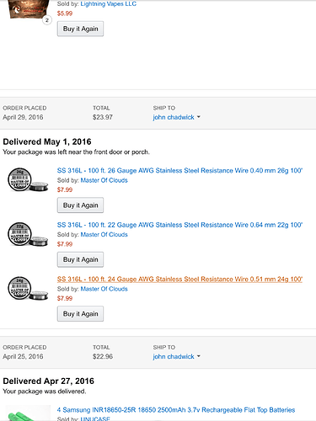Buy the 26 Gauge wire again

point(80,205)
